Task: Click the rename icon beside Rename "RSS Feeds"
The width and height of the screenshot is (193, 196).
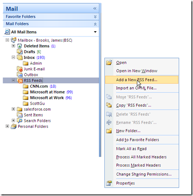Action: pos(109,122)
